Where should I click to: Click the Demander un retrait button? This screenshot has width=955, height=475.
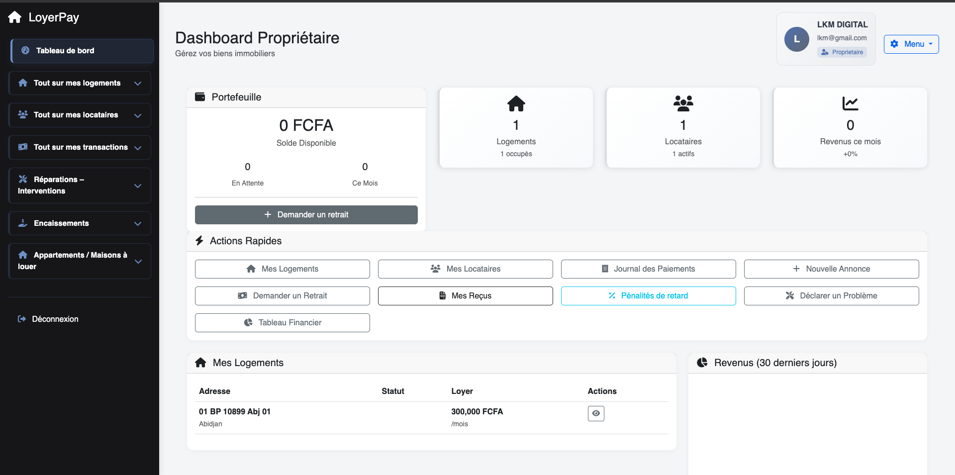click(306, 214)
